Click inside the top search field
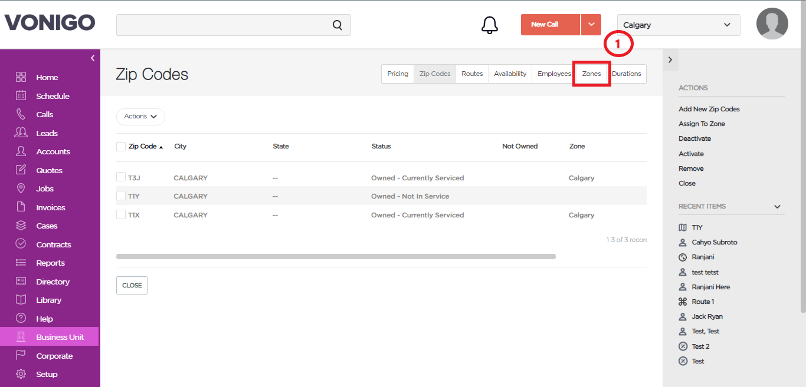Screen dimensions: 806x387 click(224, 25)
